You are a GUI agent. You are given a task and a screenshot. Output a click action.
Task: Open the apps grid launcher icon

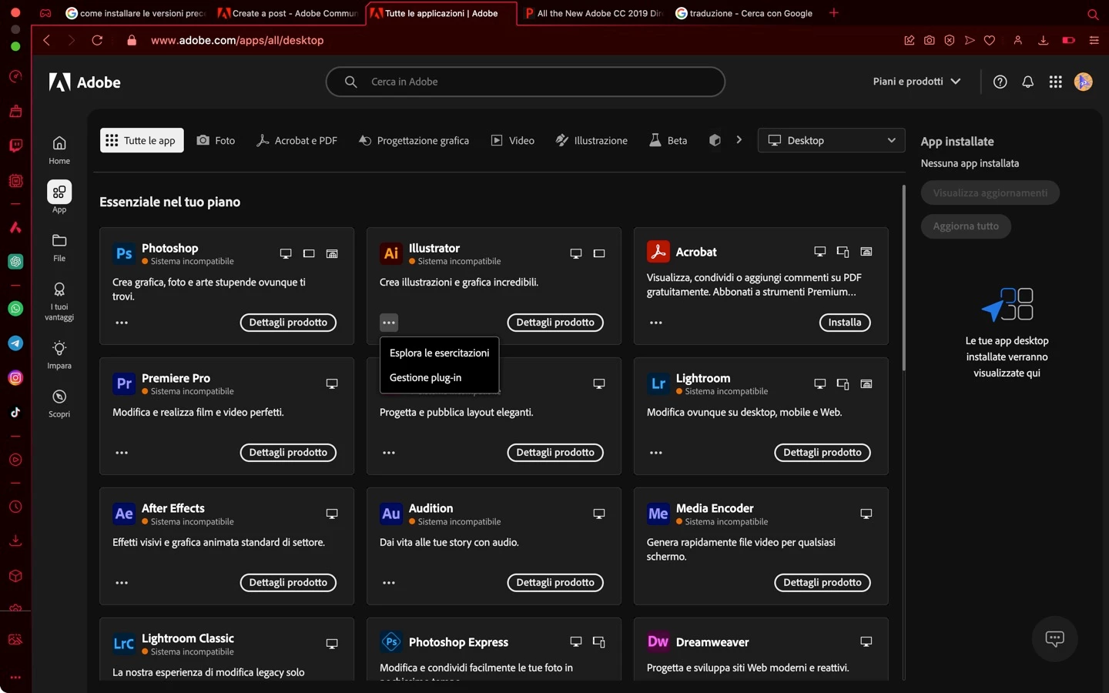(x=1055, y=82)
